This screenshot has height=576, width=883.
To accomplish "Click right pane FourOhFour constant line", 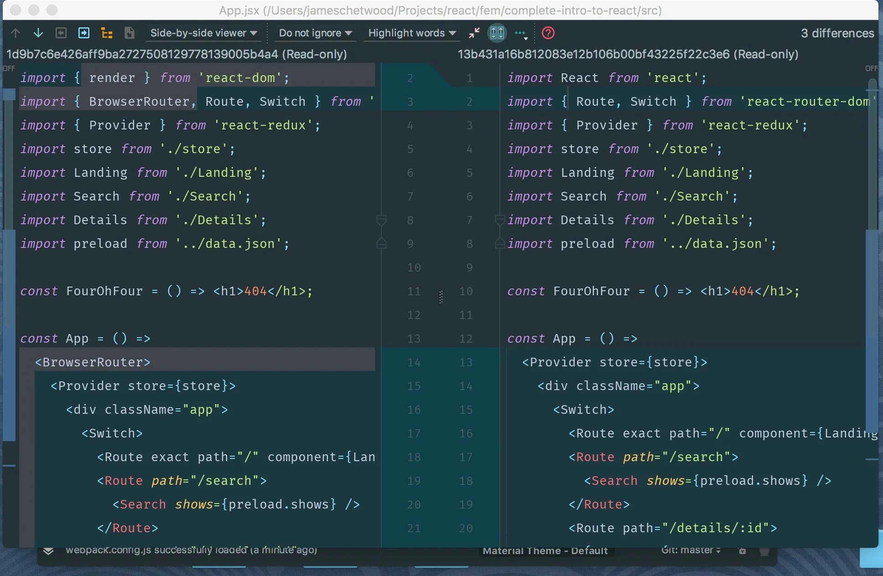I will [654, 291].
